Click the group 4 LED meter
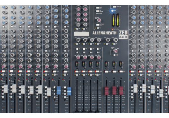Image resolution: width=169 pixels, height=118 pixels. click(97, 64)
